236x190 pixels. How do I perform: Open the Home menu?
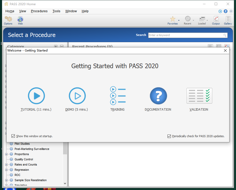pos(10,11)
